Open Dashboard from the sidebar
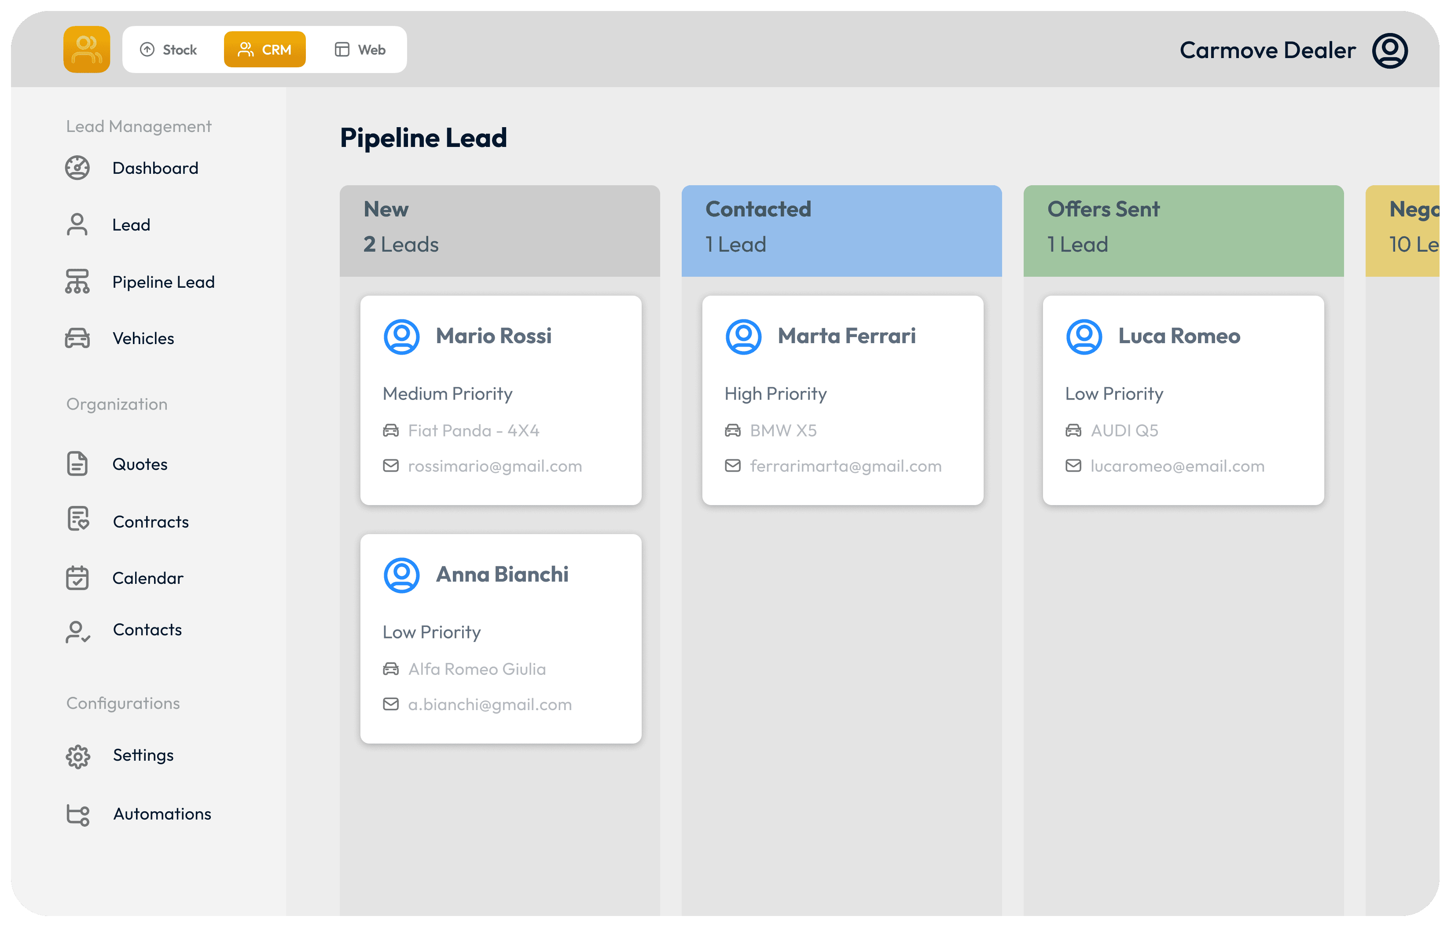The width and height of the screenshot is (1451, 927). point(155,168)
